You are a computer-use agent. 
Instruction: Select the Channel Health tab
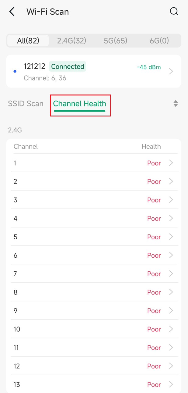click(x=80, y=104)
